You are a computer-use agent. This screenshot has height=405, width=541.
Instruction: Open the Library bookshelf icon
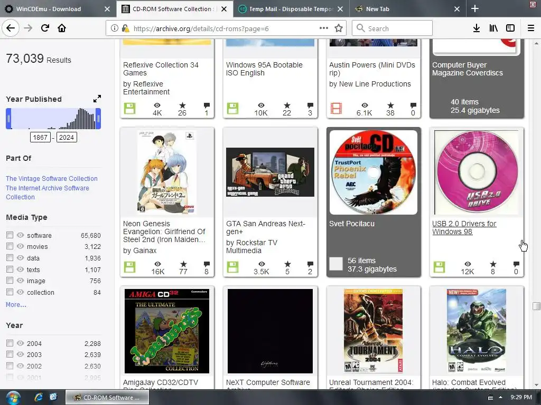(493, 28)
